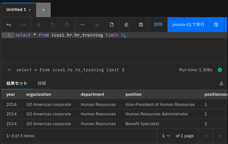
Task: Select the Benefit Specialist cell
Action: (142, 124)
